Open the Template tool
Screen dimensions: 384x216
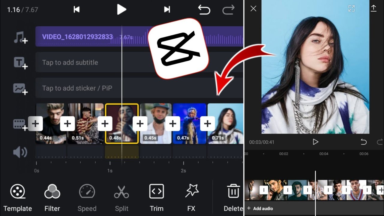point(17,197)
